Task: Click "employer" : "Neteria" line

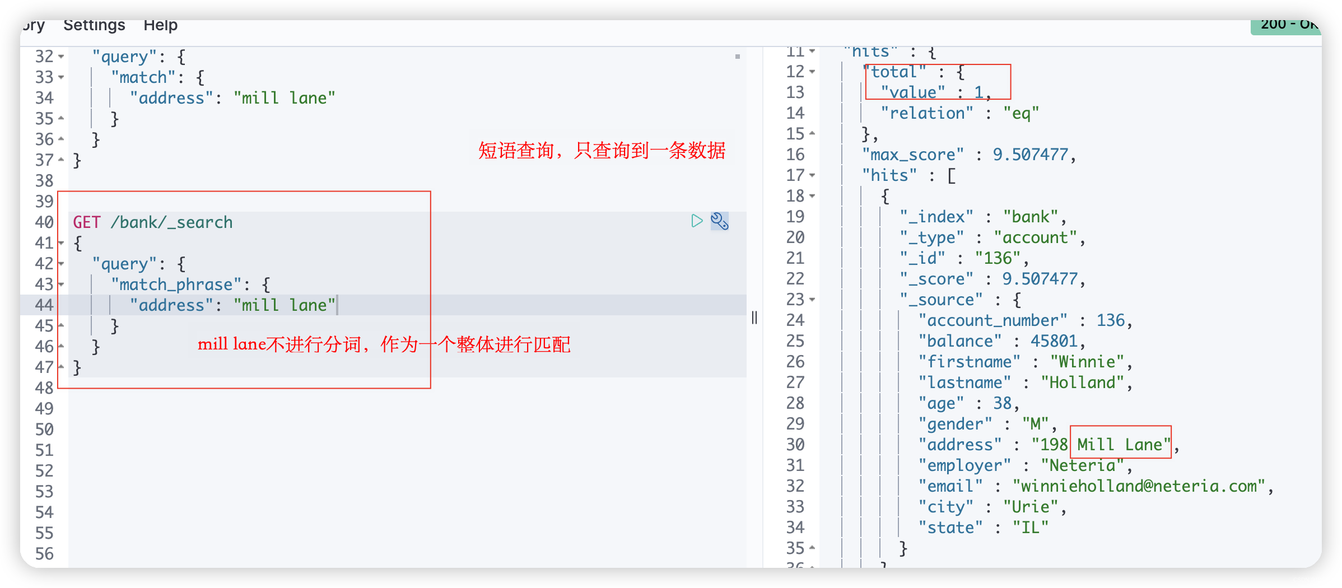Action: 1026,465
